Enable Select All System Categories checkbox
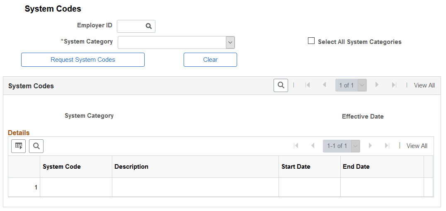446x211 pixels. [311, 41]
